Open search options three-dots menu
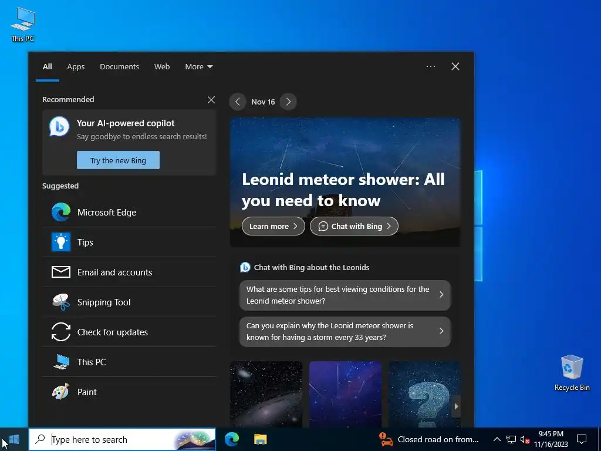 pos(431,66)
